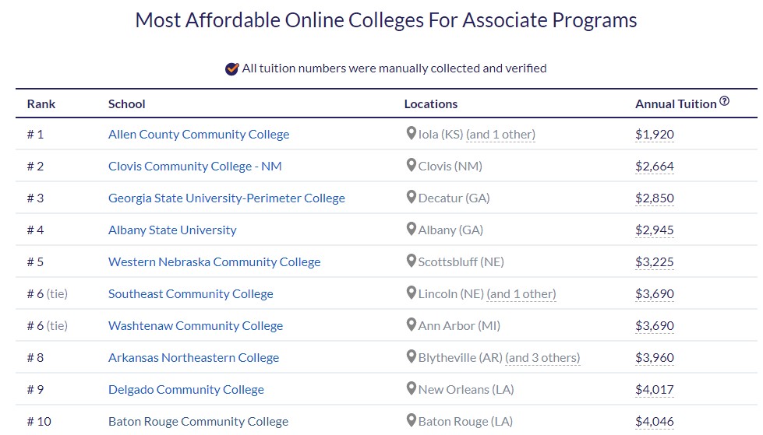763x435 pixels.
Task: Click the Annual Tuition help question icon
Action: pyautogui.click(x=724, y=101)
